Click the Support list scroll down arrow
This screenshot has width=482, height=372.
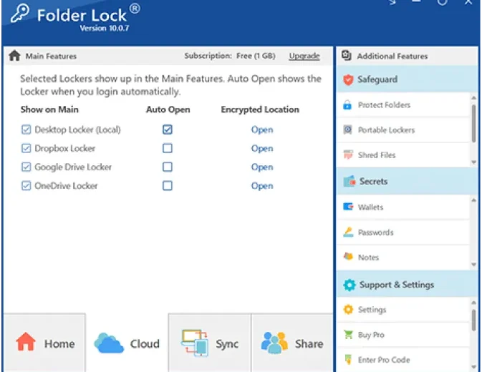click(x=473, y=367)
